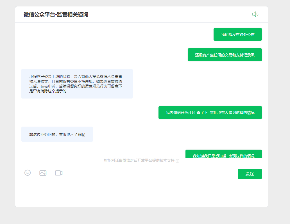This screenshot has height=224, width=290.
Task: Select message 还没有产生任何的交易和支付记录呢
Action: pyautogui.click(x=225, y=55)
